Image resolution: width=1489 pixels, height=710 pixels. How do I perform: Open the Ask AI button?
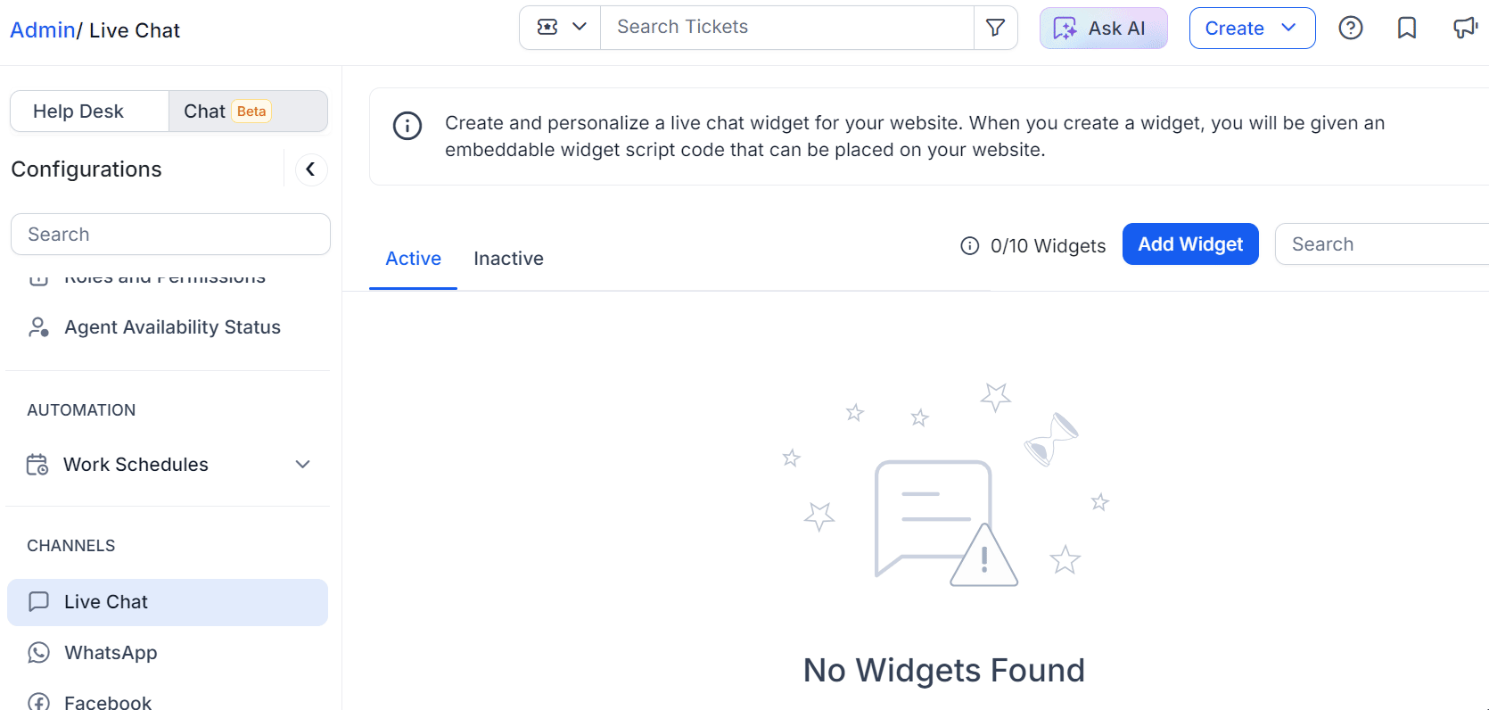1103,29
